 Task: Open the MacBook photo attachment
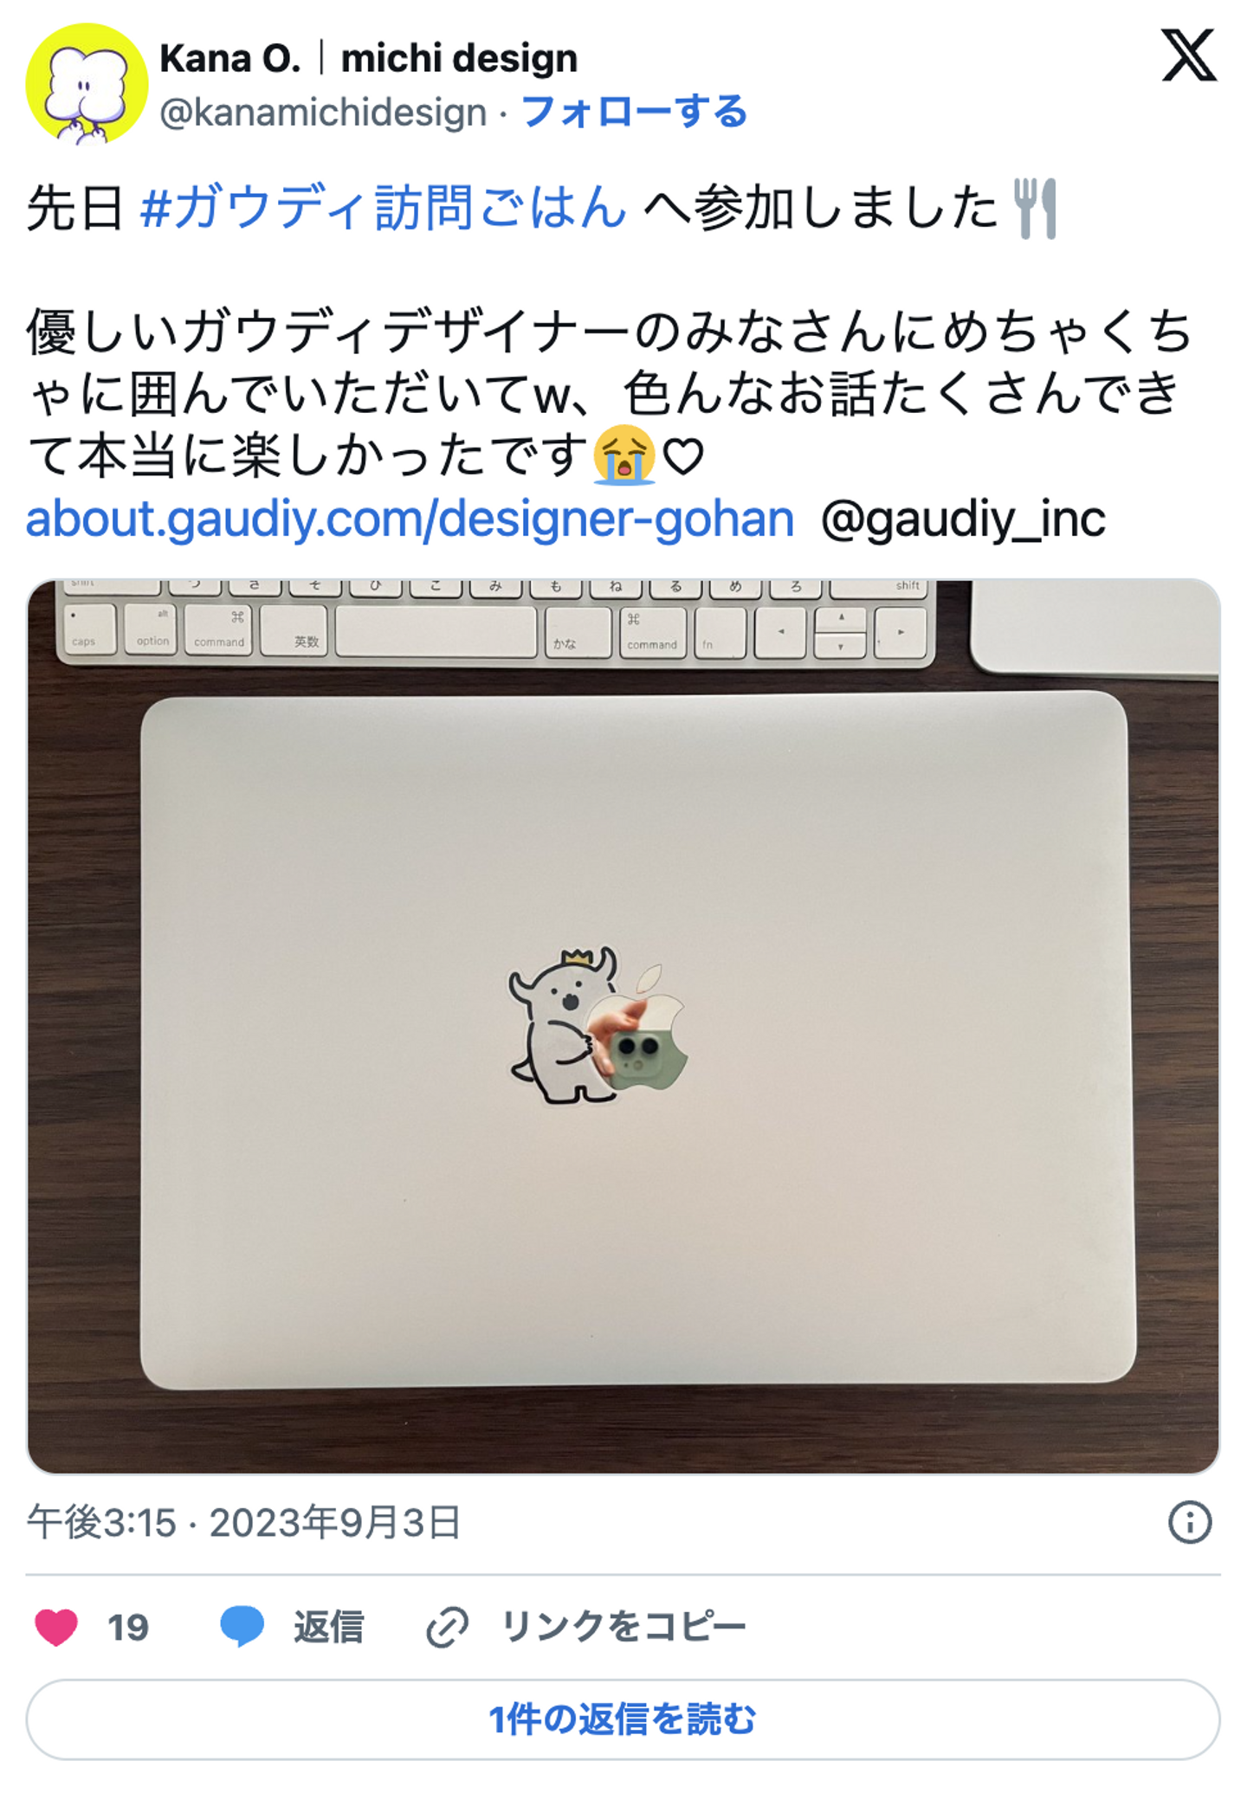[623, 1026]
